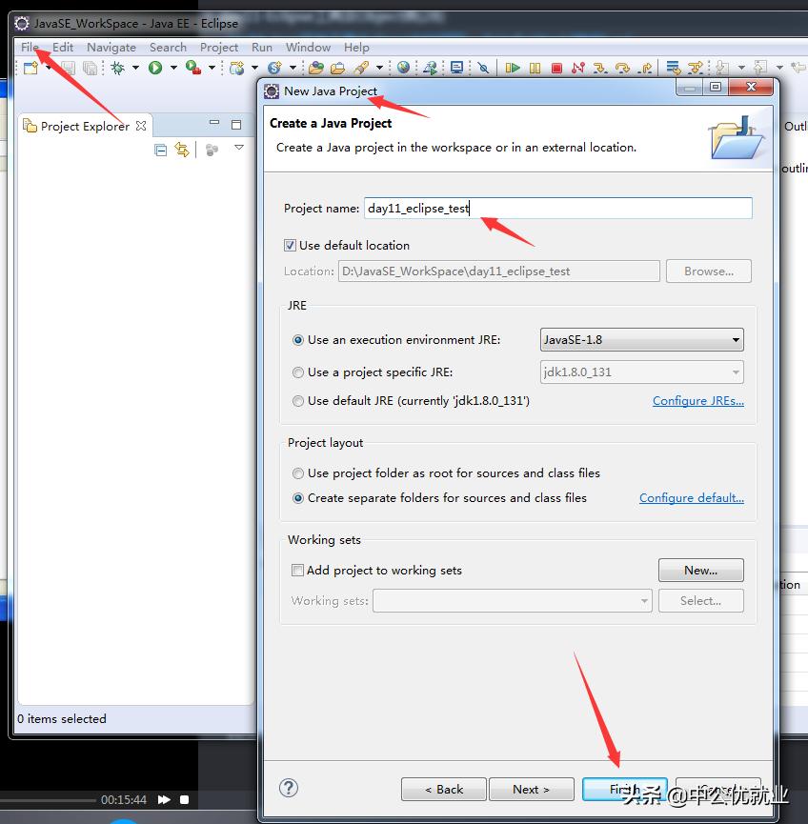Open the Project Explorer view menu triangle
Image resolution: width=808 pixels, height=824 pixels.
238,150
